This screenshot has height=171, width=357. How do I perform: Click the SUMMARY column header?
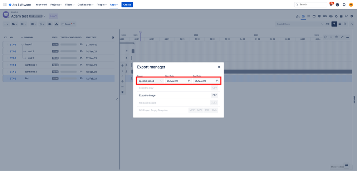point(29,37)
